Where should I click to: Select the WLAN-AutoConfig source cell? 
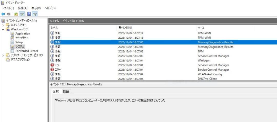tap(210, 74)
